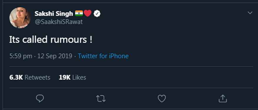Screen dimensions: 258x110
Task: Click the Indian flag emoji in name
Action: click(79, 14)
